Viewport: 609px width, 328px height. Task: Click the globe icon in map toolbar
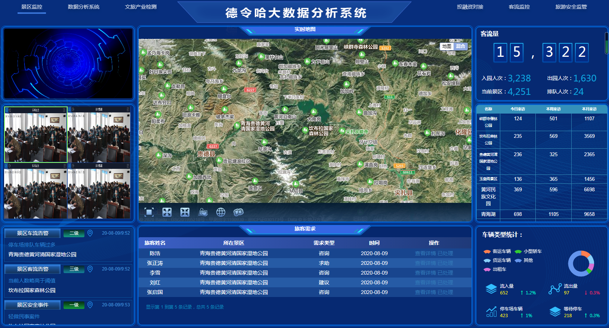[x=221, y=212]
